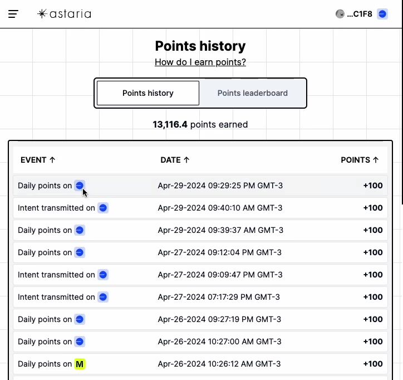Screen dimensions: 403x380
Task: Click the Apr-27-2024 09:09:47 PM row
Action: pos(219,275)
